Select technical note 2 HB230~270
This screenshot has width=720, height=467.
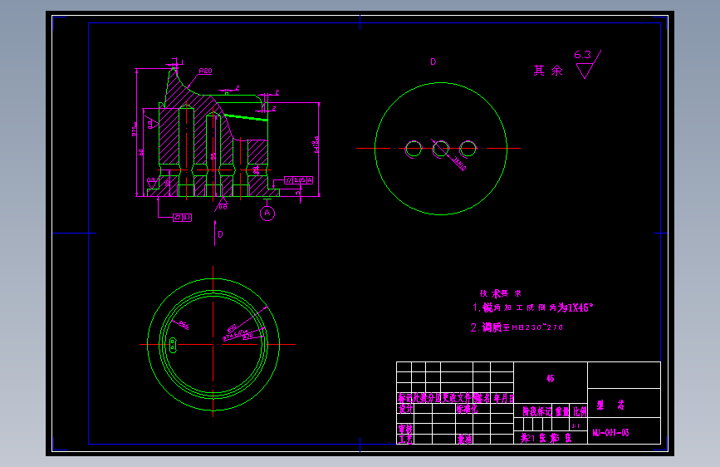coord(517,327)
